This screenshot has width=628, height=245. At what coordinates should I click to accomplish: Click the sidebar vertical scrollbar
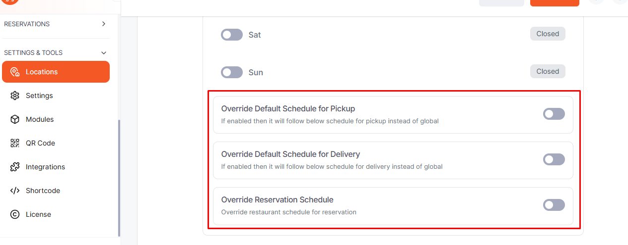point(119,178)
